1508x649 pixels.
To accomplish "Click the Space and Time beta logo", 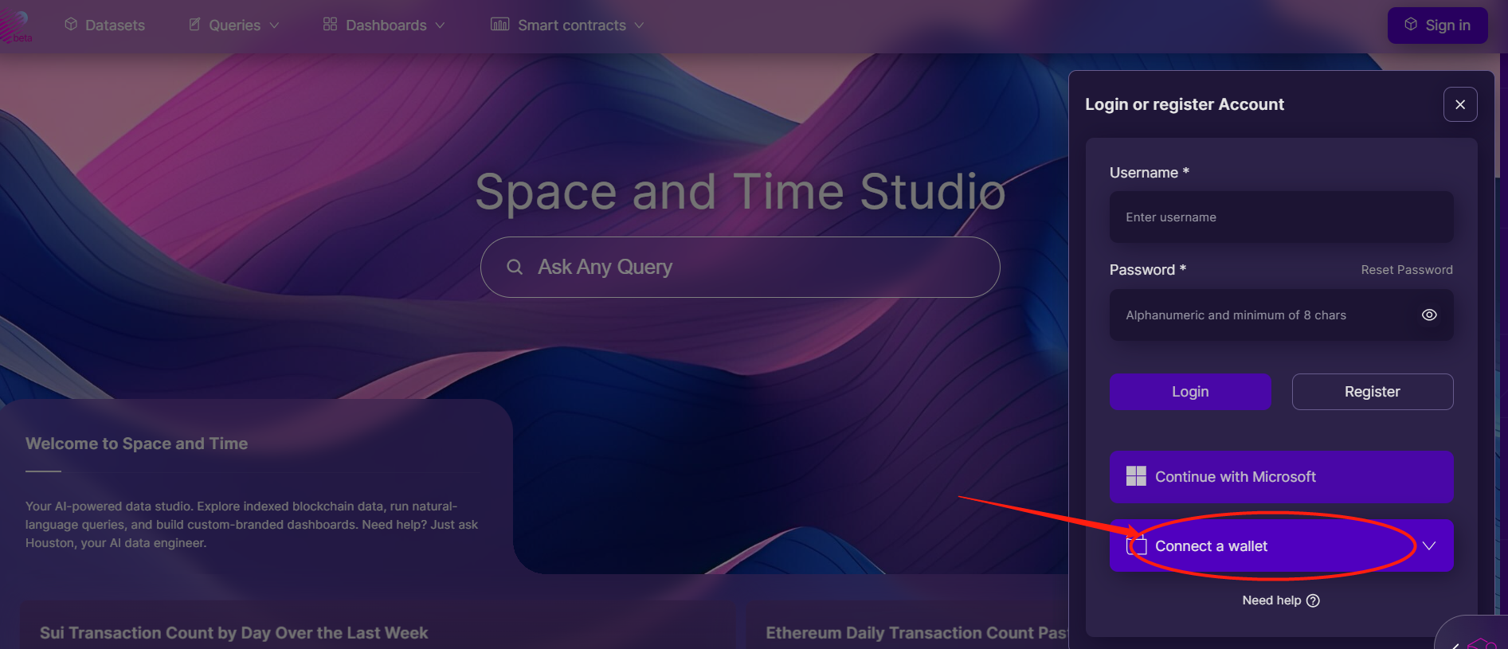I will coord(16,25).
